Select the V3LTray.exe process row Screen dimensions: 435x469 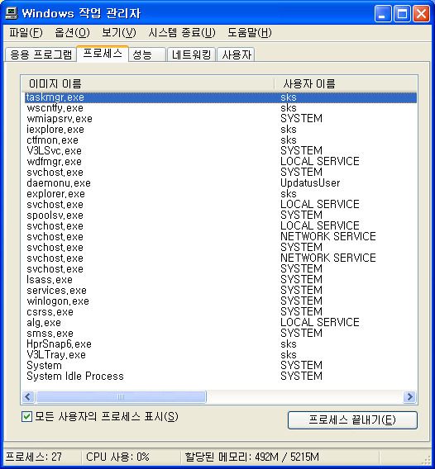(221, 355)
